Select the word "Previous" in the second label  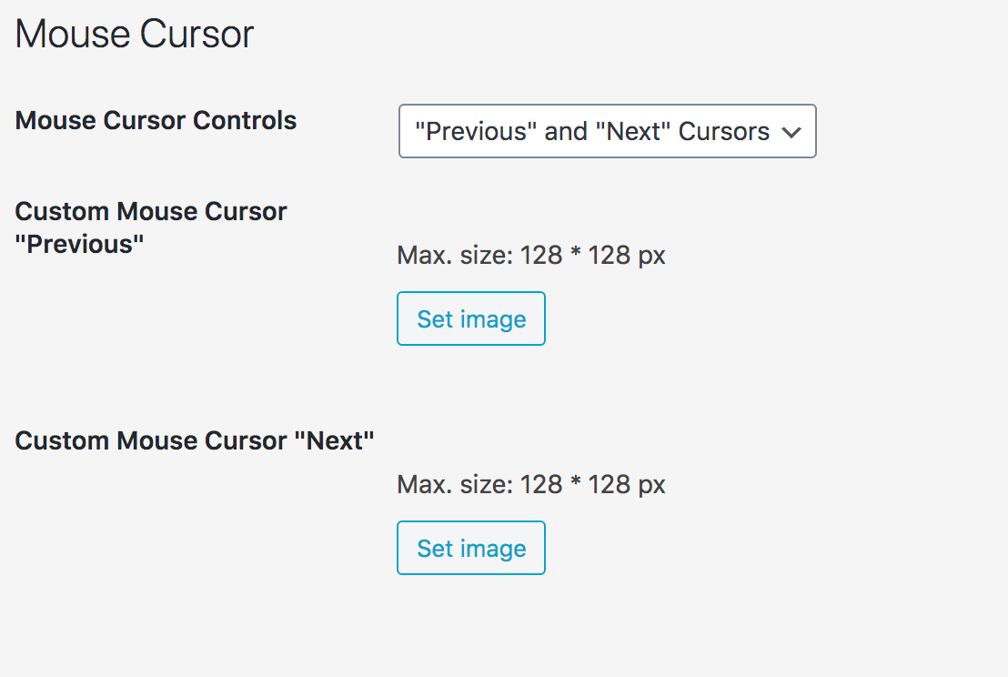tap(80, 244)
